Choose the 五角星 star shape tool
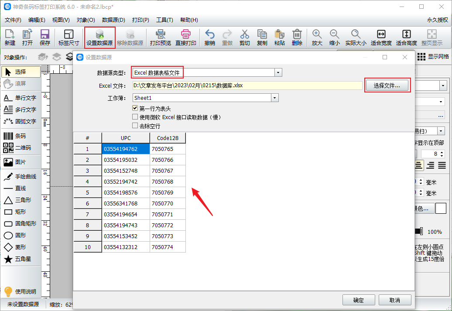The height and width of the screenshot is (311, 452). [x=21, y=259]
